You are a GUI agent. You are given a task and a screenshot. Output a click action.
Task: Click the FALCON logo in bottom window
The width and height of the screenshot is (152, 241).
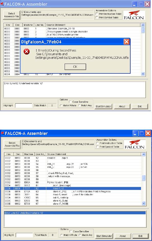tap(135, 144)
